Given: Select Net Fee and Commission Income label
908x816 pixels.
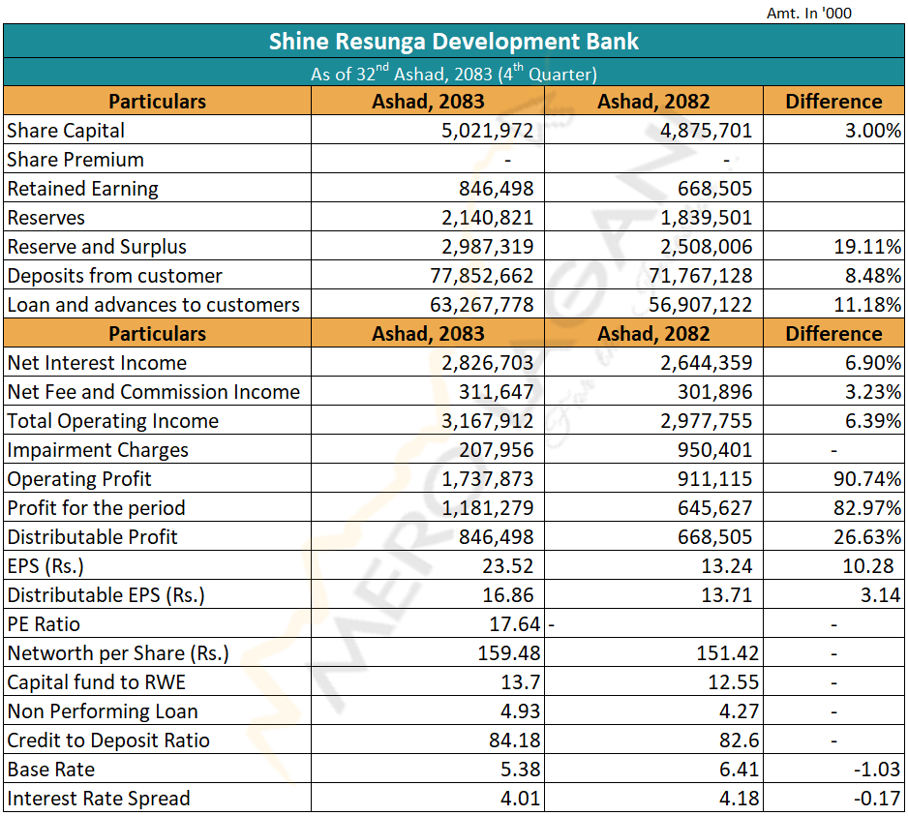Looking at the screenshot, I should tap(154, 391).
